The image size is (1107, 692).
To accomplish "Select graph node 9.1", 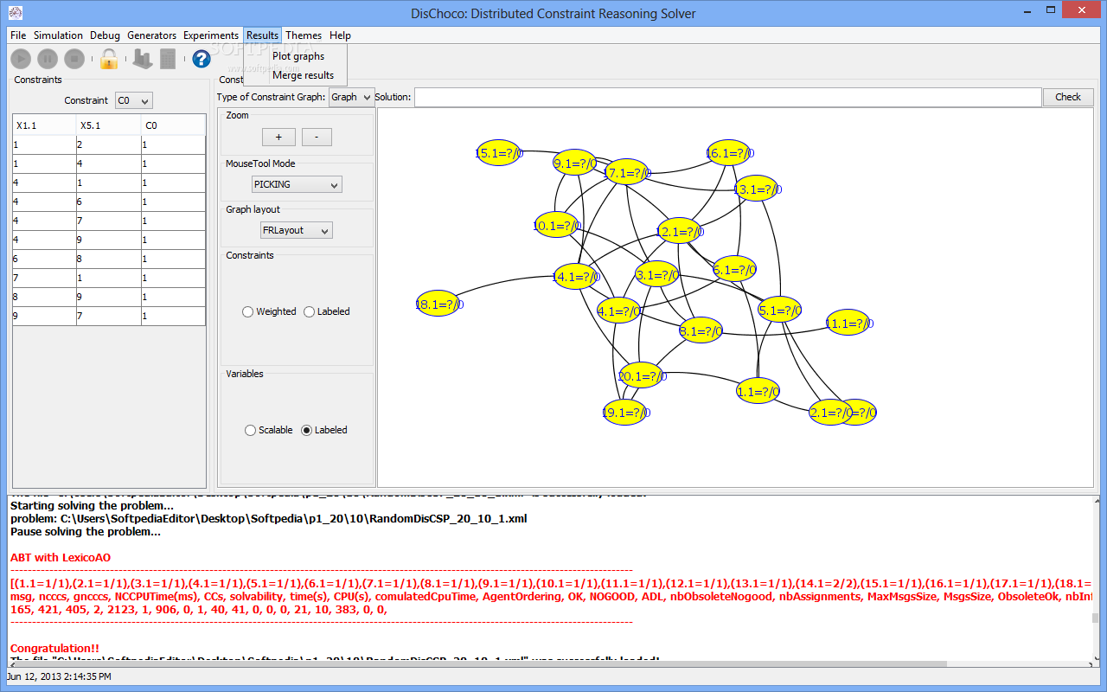I will pyautogui.click(x=575, y=162).
